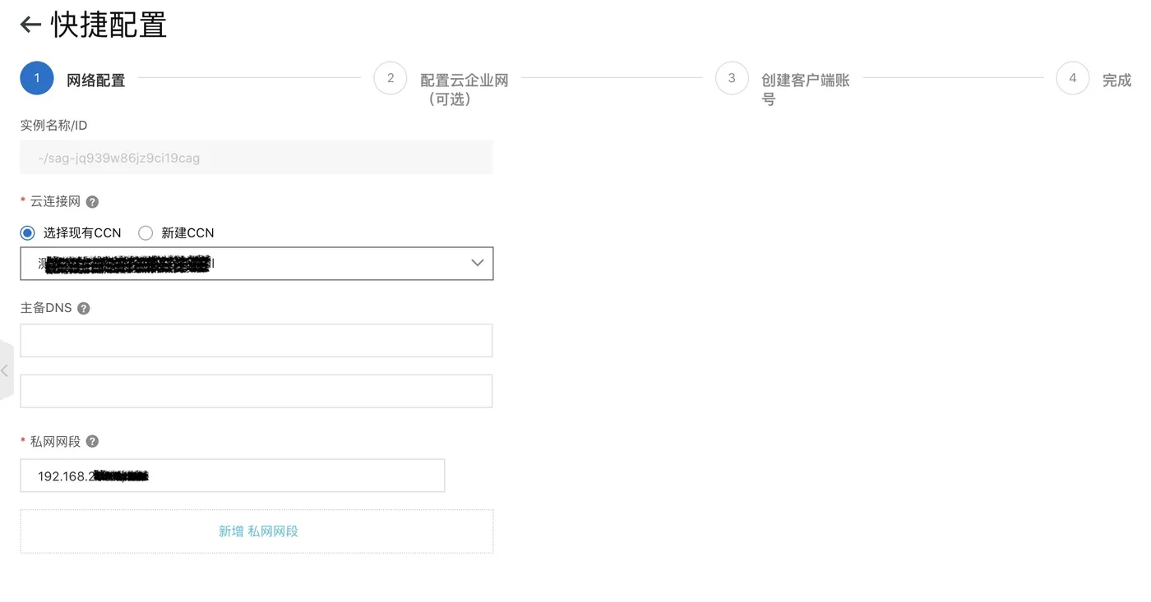
Task: Click the 私网网段 label text
Action: pos(55,442)
